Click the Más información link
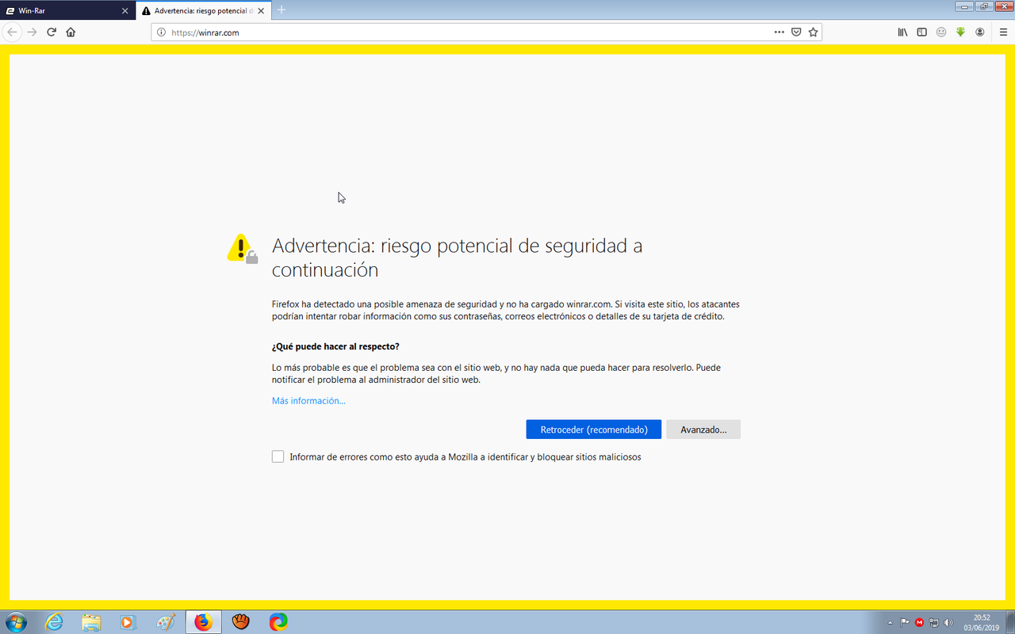Screen dimensions: 1015x634 (x=308, y=401)
